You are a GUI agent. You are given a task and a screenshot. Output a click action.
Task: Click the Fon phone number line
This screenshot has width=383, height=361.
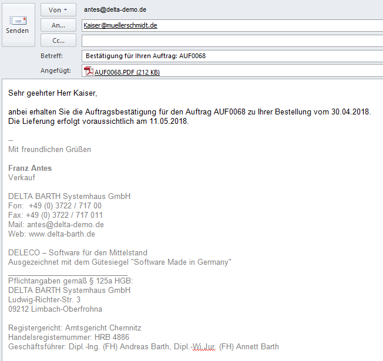[x=55, y=206]
